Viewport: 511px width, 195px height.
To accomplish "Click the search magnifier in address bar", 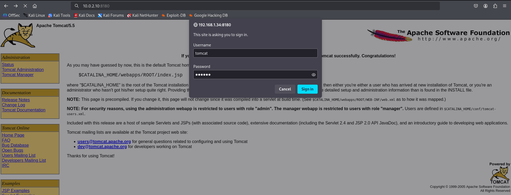I will [x=77, y=6].
